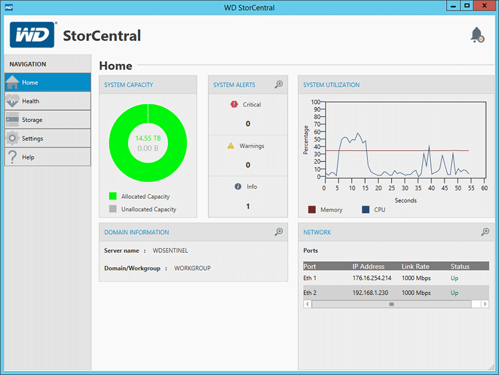Open the Health navigation item
Viewport: 499px width, 375px height.
(48, 101)
